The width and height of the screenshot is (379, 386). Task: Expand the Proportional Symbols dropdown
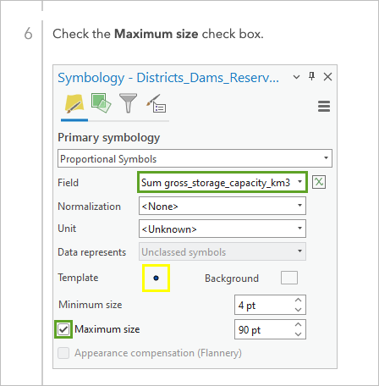pyautogui.click(x=195, y=158)
